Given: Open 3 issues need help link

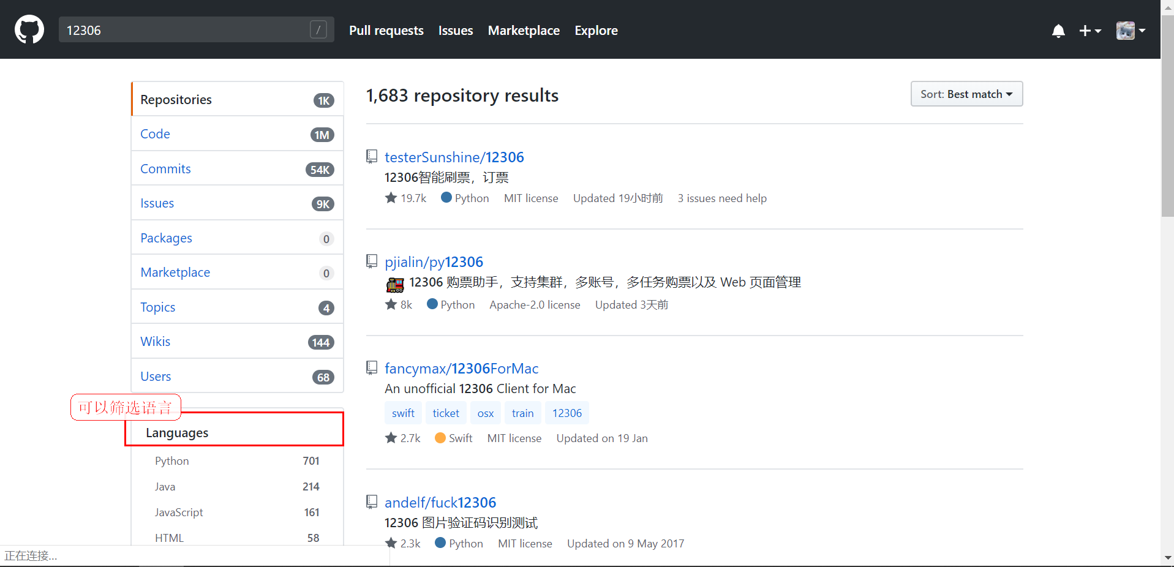Looking at the screenshot, I should [x=722, y=198].
